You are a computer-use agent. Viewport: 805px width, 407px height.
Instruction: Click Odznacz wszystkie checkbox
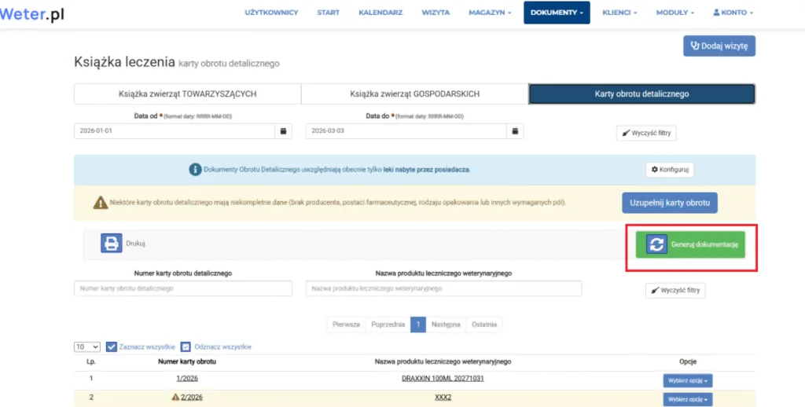point(186,347)
